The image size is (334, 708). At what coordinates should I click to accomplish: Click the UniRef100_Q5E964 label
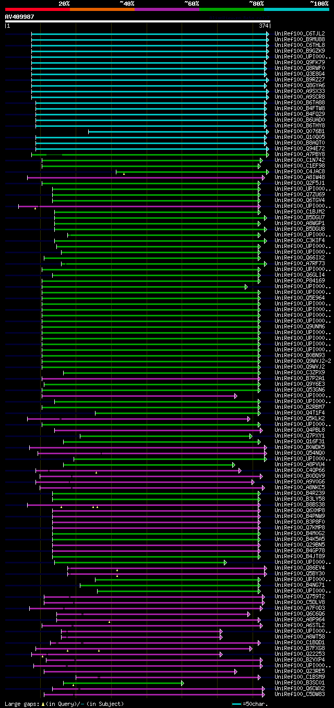click(300, 298)
